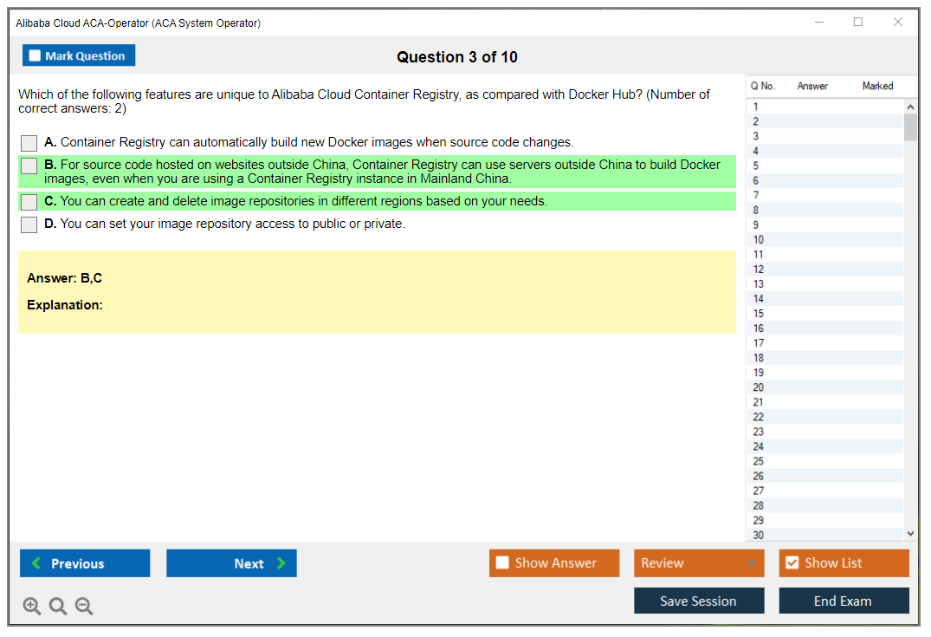Check the box for answer B
931x637 pixels.
point(29,166)
